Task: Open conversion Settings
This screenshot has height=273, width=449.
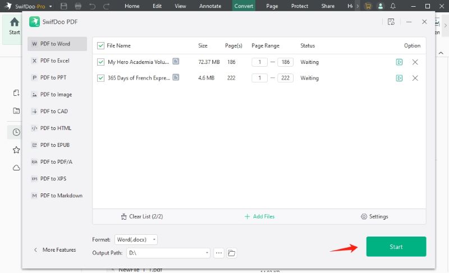Action: (374, 216)
